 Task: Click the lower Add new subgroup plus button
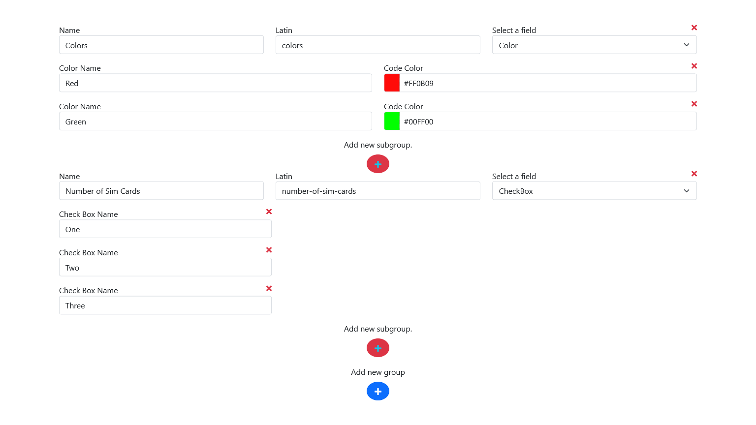click(378, 348)
